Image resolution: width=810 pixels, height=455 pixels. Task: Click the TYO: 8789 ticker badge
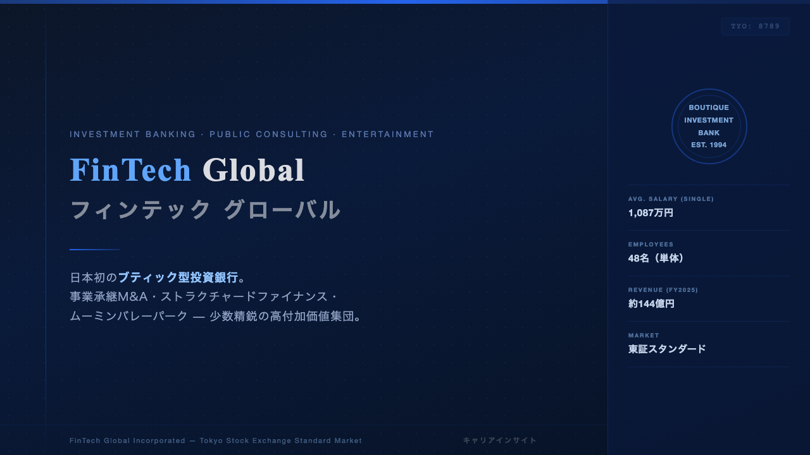click(x=755, y=27)
